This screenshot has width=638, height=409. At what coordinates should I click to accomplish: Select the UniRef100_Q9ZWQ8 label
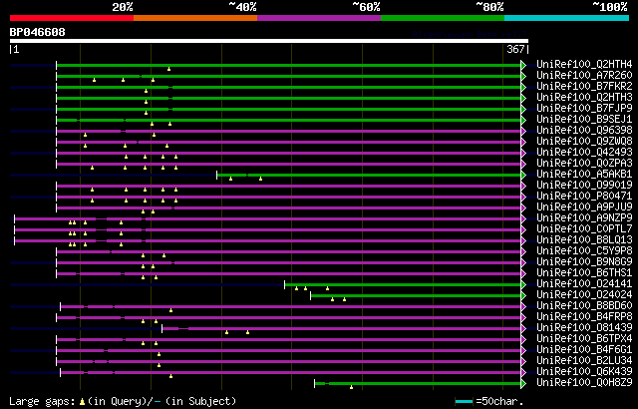click(x=584, y=142)
